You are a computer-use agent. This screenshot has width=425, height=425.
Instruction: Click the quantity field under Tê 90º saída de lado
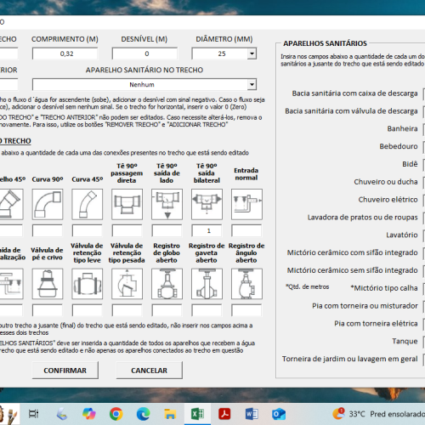point(167,230)
